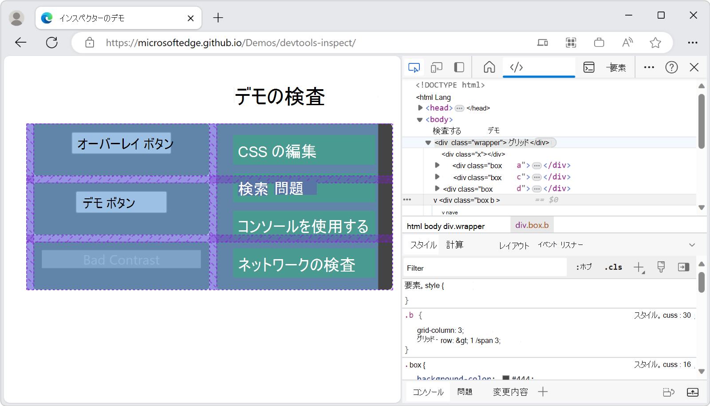Screen dimensions: 710x406
Task: Click the .cls class editor icon
Action: click(x=613, y=267)
